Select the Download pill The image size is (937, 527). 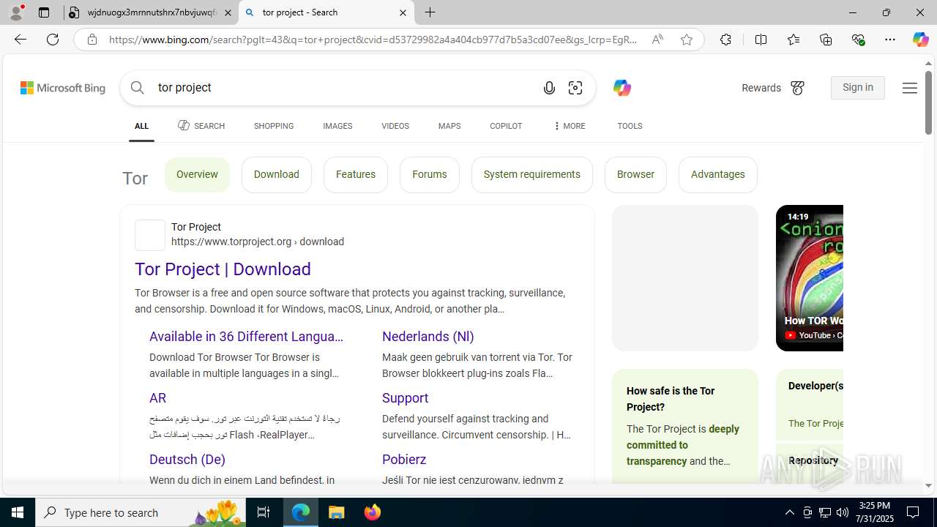[x=277, y=174]
